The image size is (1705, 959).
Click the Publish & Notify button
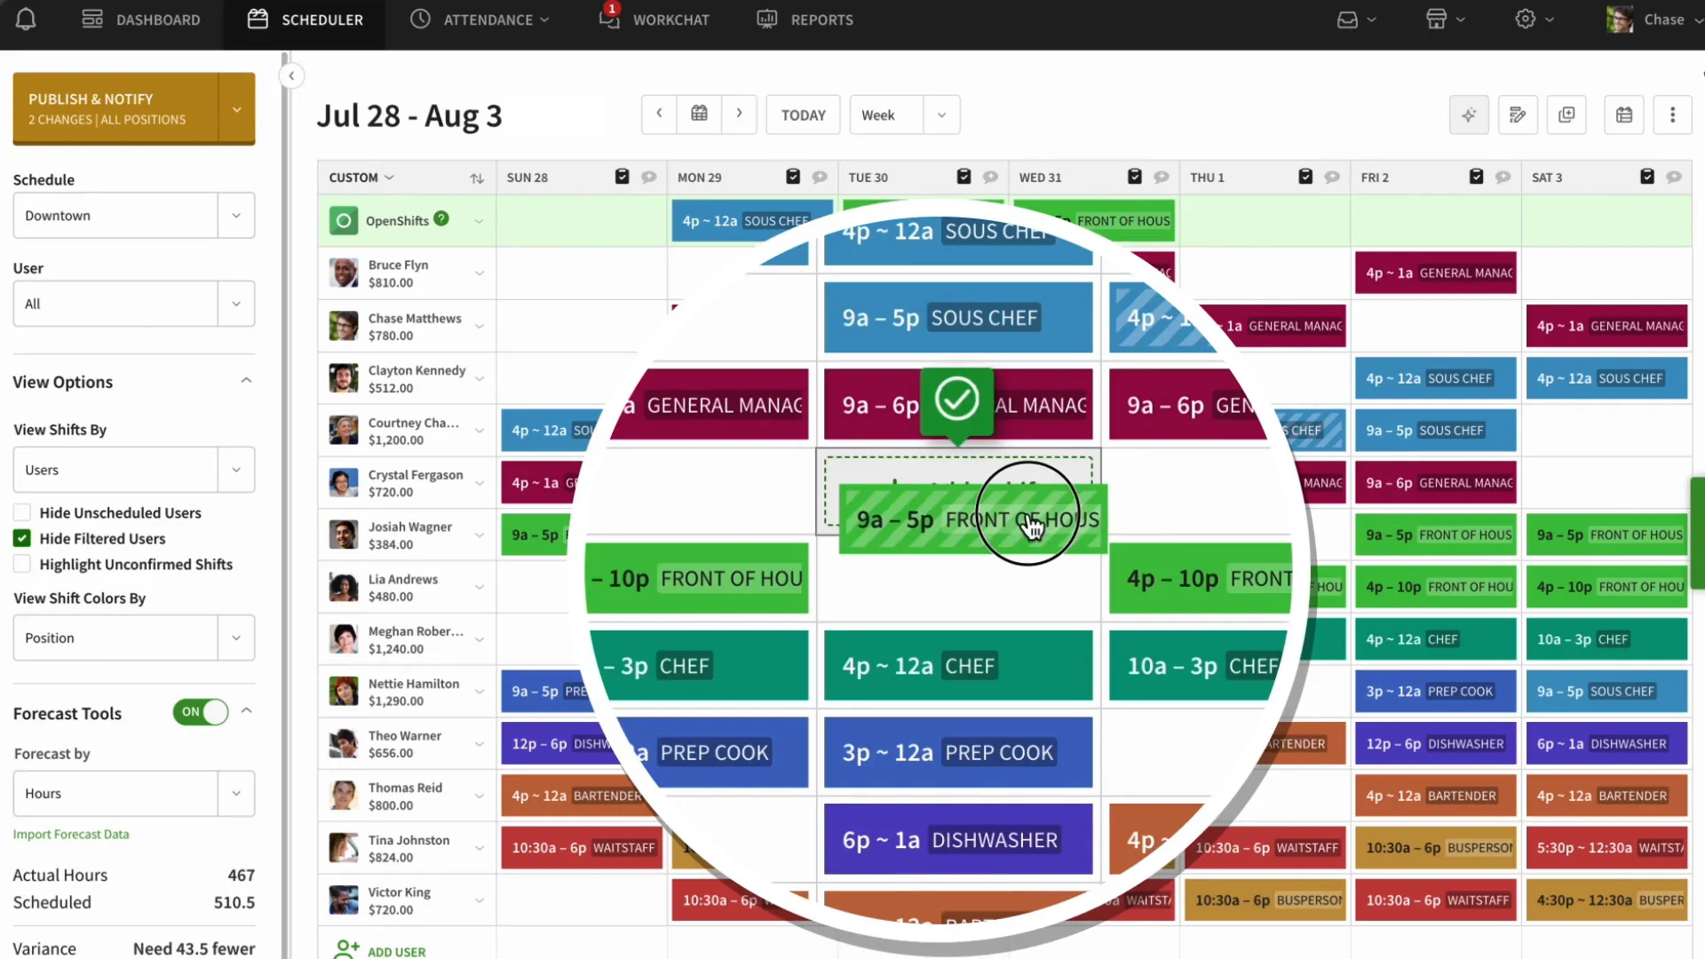pyautogui.click(x=115, y=108)
